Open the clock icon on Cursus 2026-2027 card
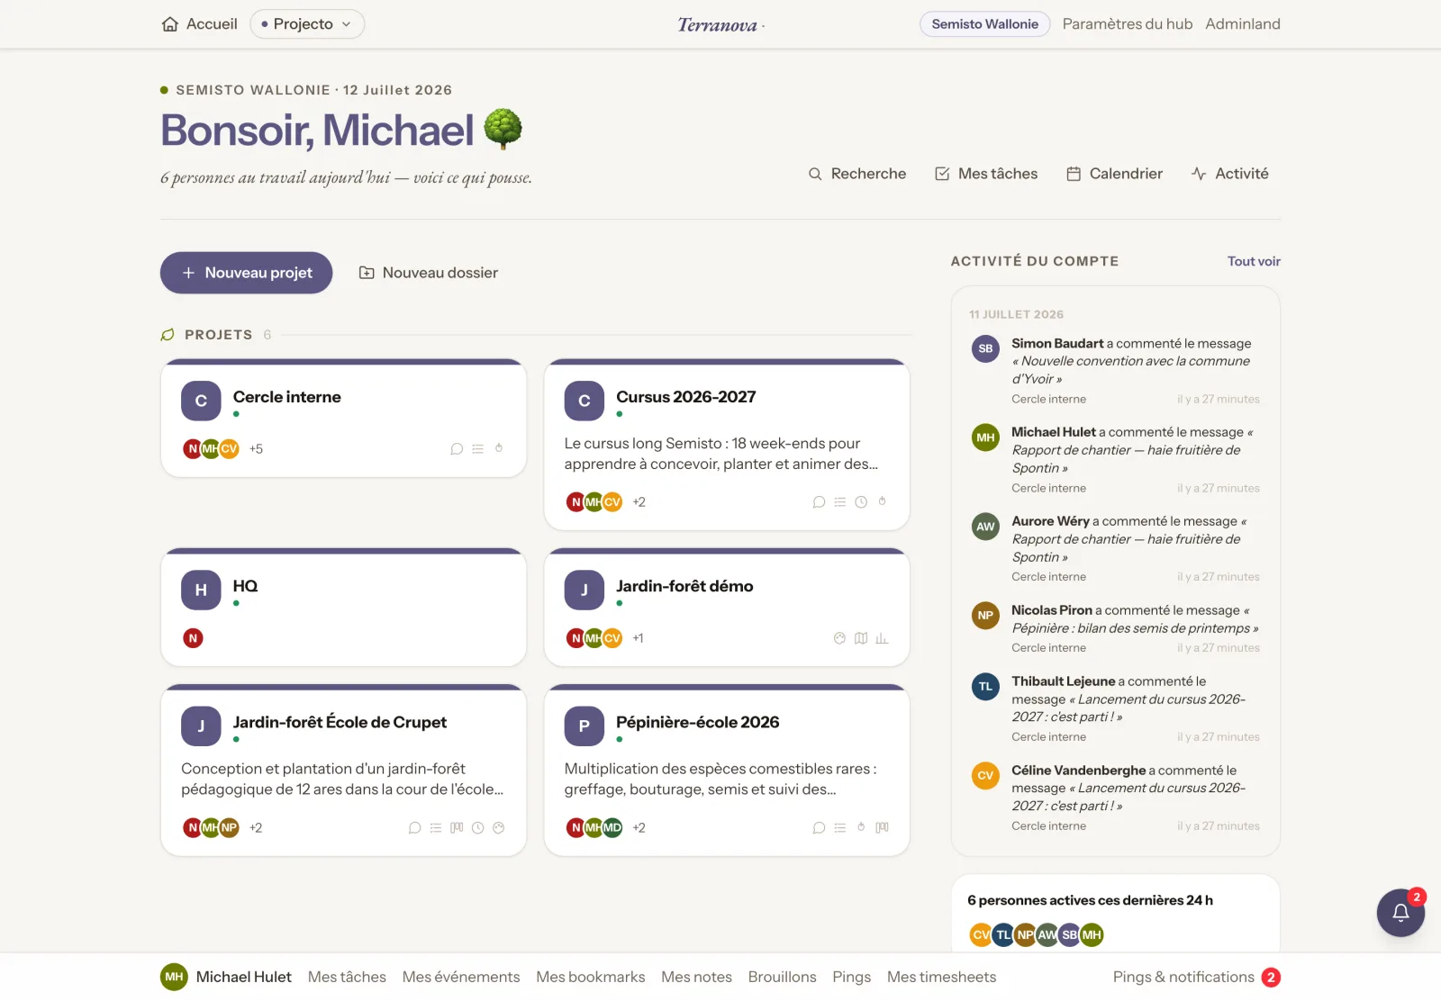Screen dimensions: 1441x1001 pos(861,502)
